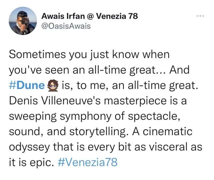Screen dimensions: 214x180
Task: Open the #Dune hashtag link
Action: tap(27, 85)
